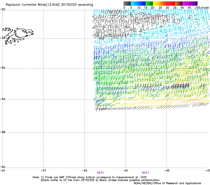210x185 pixels.
Task: Pick the red 30-35 knots legend swatch
Action: (x=171, y=3)
